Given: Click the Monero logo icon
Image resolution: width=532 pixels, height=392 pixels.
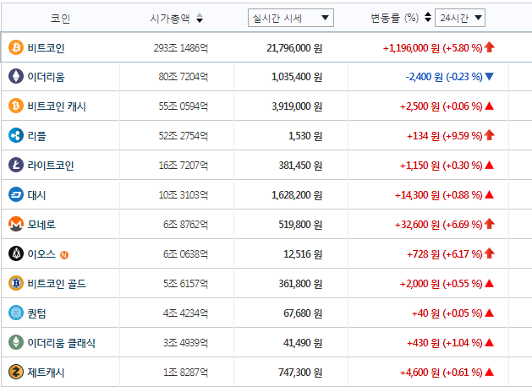Looking at the screenshot, I should click(x=15, y=224).
